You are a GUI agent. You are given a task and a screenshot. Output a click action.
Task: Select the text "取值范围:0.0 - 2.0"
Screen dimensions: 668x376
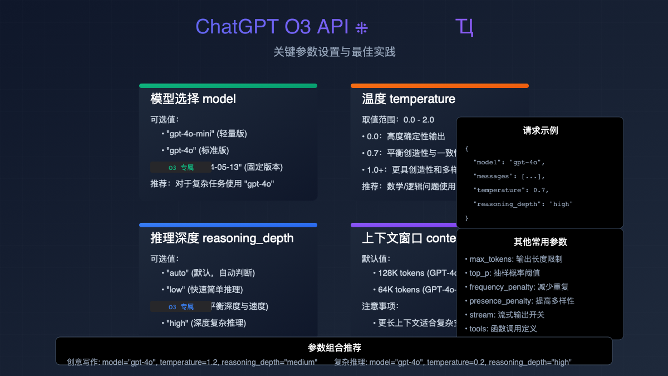click(x=398, y=120)
